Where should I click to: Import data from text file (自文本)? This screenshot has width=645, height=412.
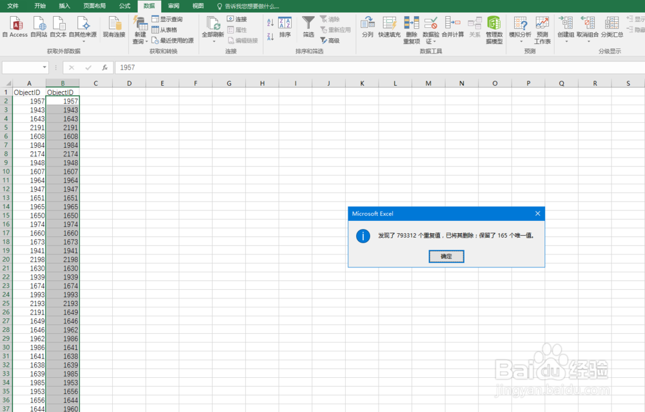coord(58,27)
